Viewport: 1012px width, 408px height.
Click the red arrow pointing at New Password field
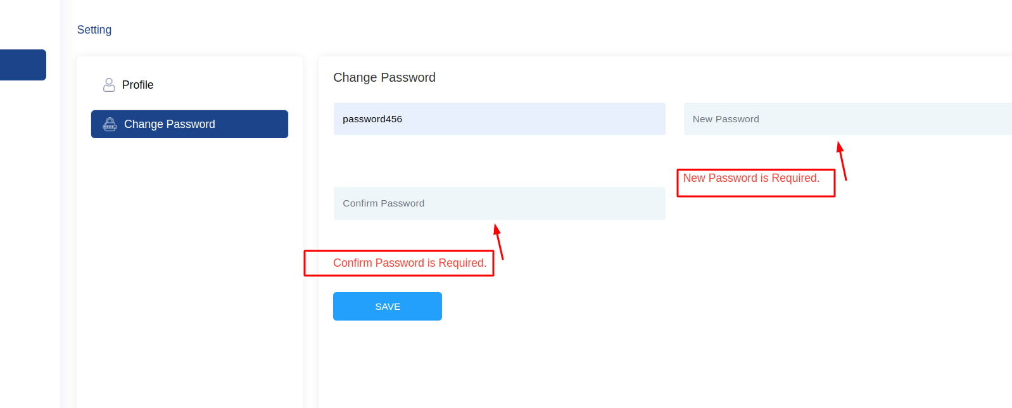point(842,161)
